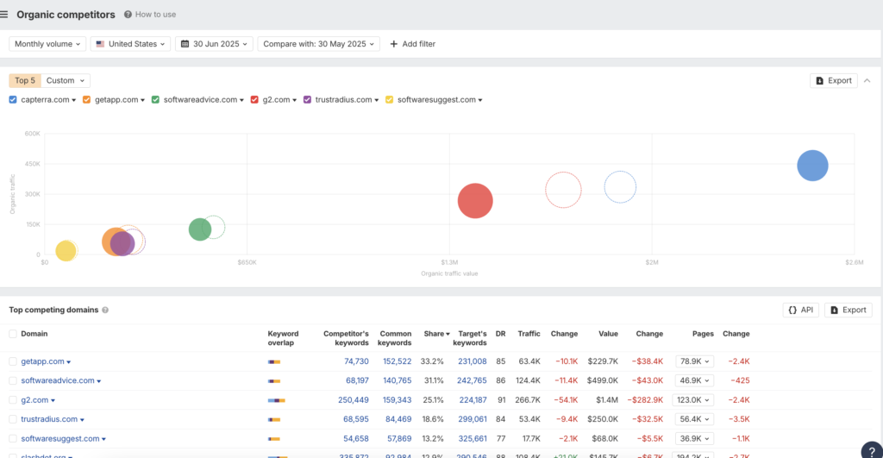Viewport: 883px width, 458px height.
Task: Click the yellow softwaresuggest.com bubble
Action: click(x=66, y=251)
